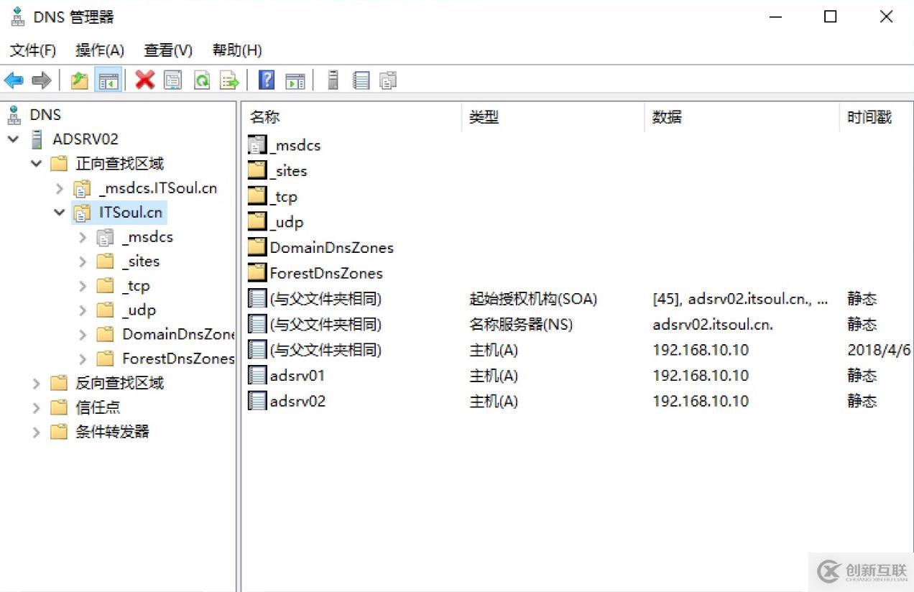
Task: Open the 操作(A) menu
Action: click(x=100, y=50)
